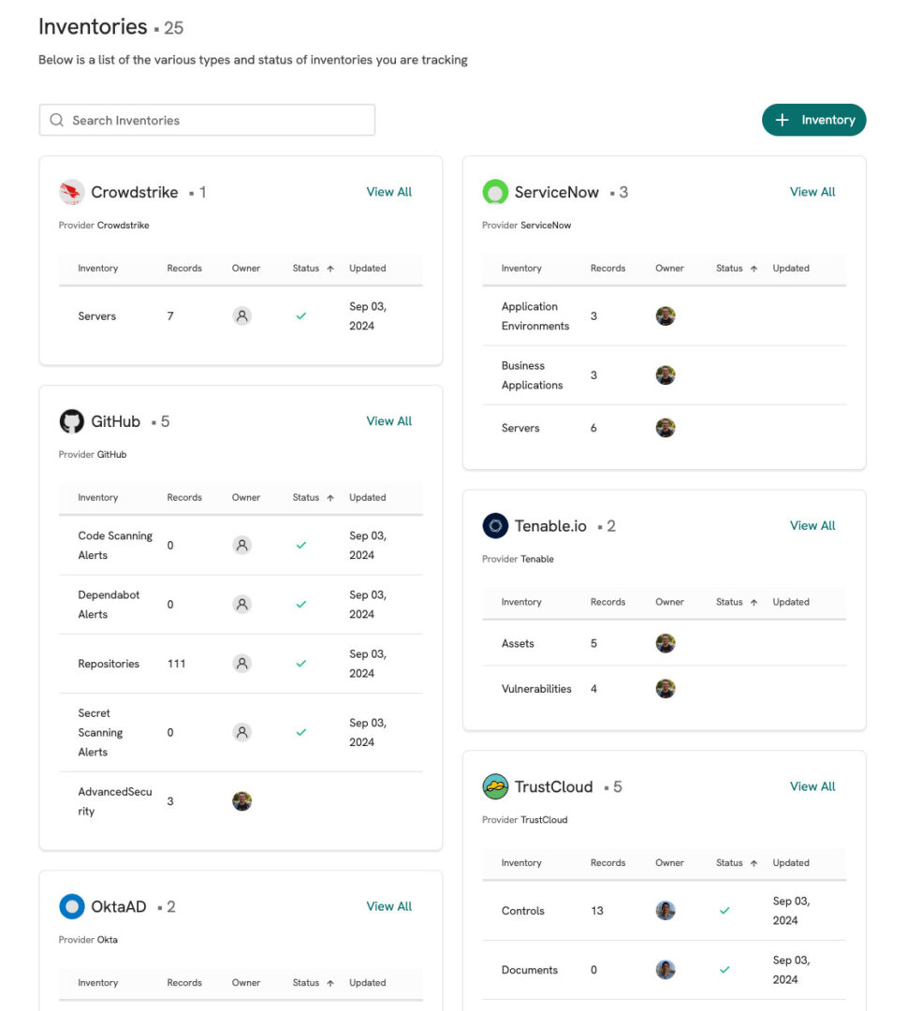Click the GitHub octocat logo
The image size is (907, 1011).
tap(71, 421)
